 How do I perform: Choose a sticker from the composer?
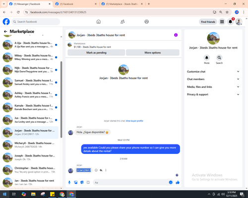(82, 182)
